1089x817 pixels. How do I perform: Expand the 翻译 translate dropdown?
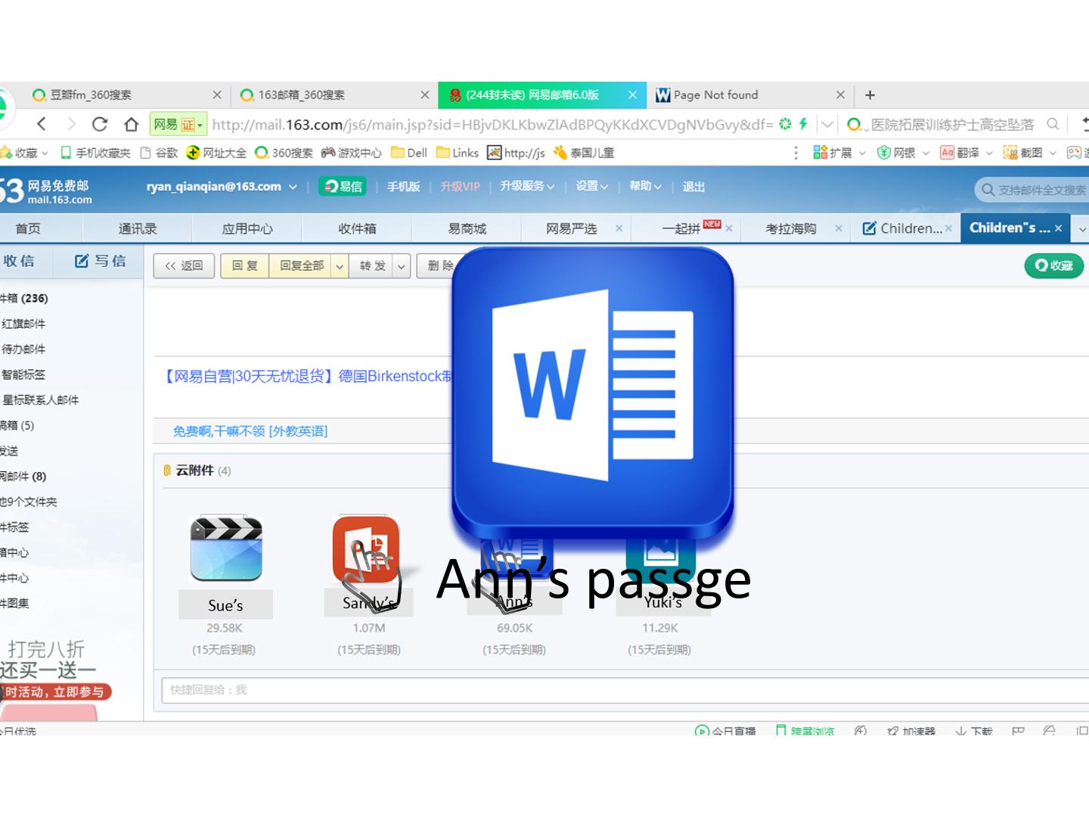[988, 153]
